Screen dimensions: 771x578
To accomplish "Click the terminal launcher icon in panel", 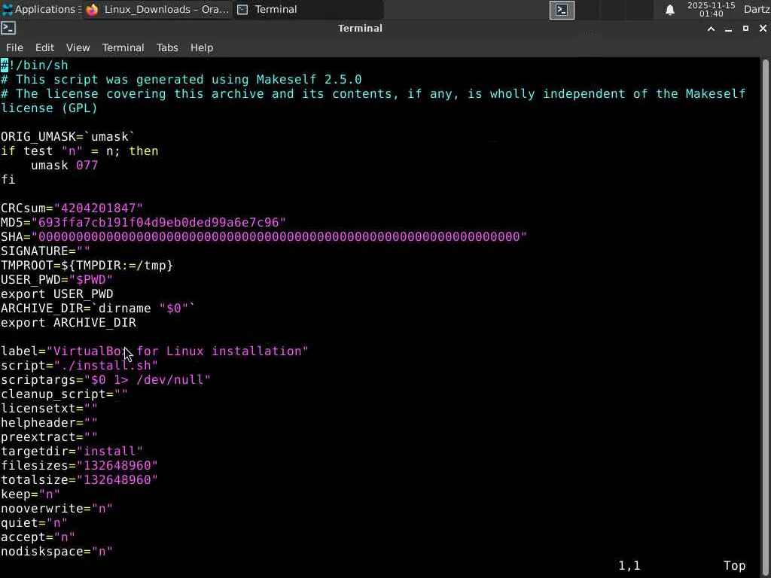I will point(562,10).
